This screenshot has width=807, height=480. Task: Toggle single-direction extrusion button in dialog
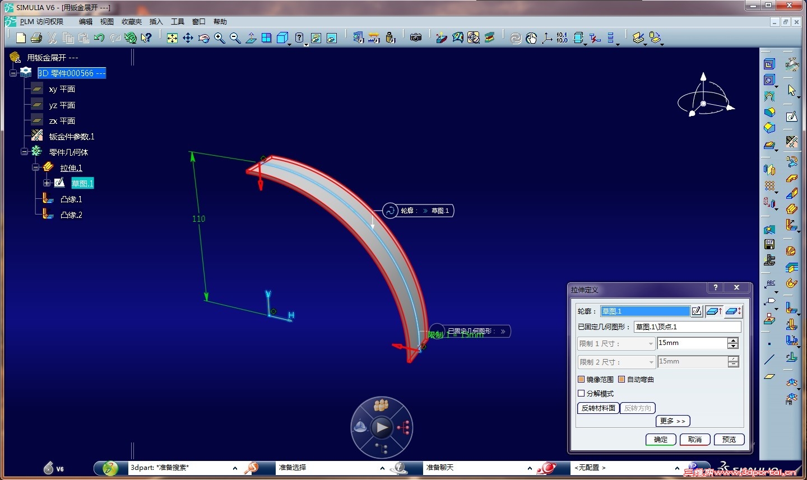click(714, 311)
